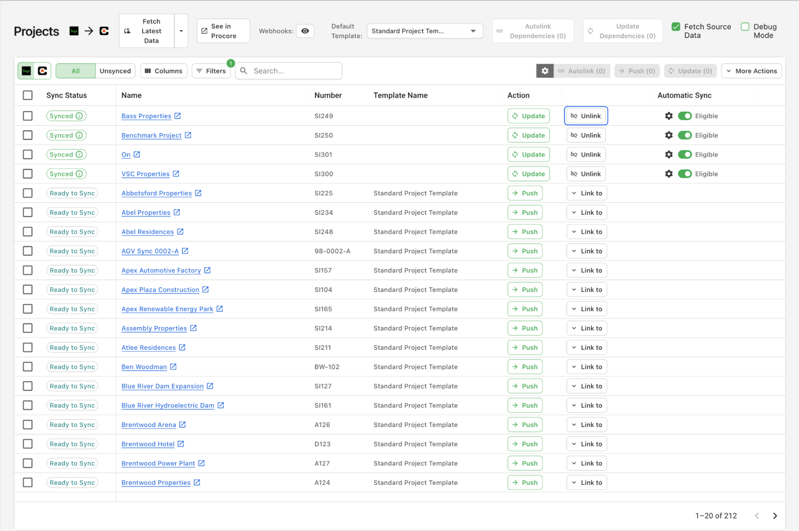Image resolution: width=799 pixels, height=531 pixels.
Task: Open the More Actions menu
Action: [751, 71]
